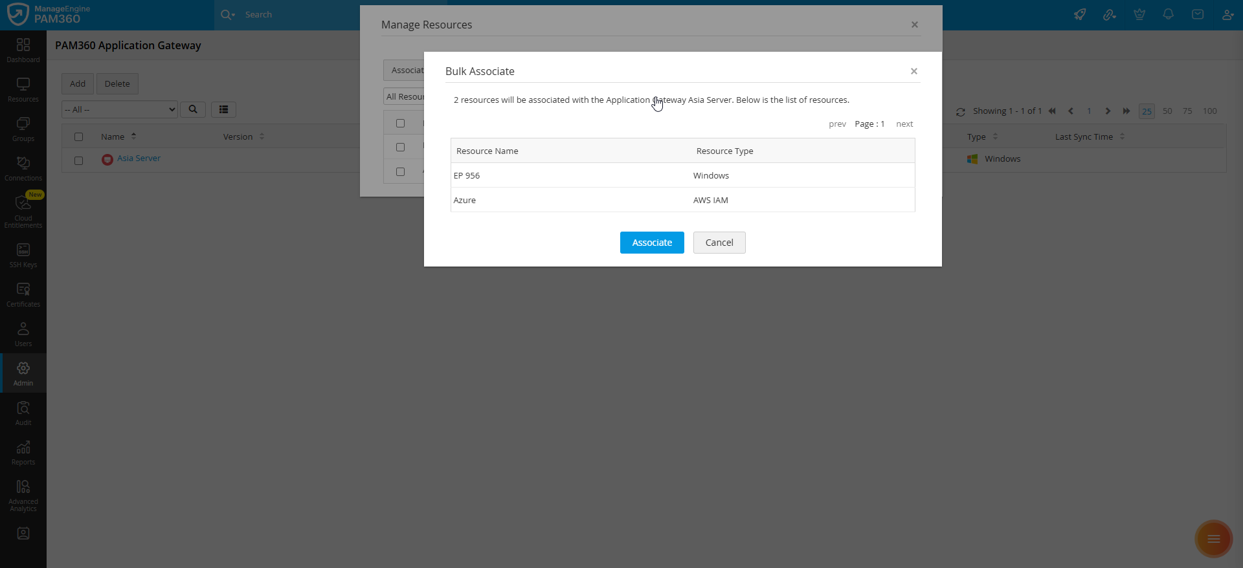Click the PAM360 shield logo
This screenshot has height=568, width=1243.
coord(17,14)
